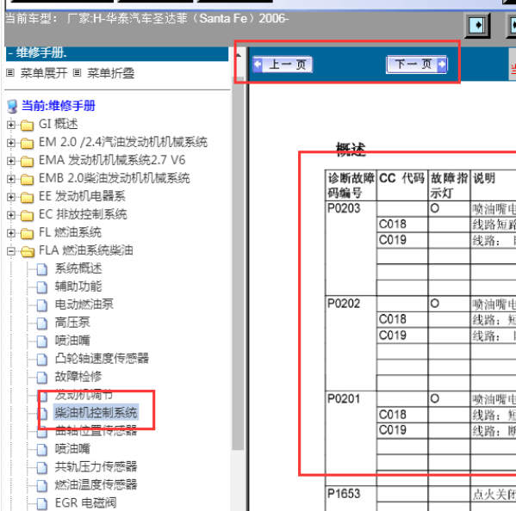Expand the GI 概述 tree node

pos(11,125)
